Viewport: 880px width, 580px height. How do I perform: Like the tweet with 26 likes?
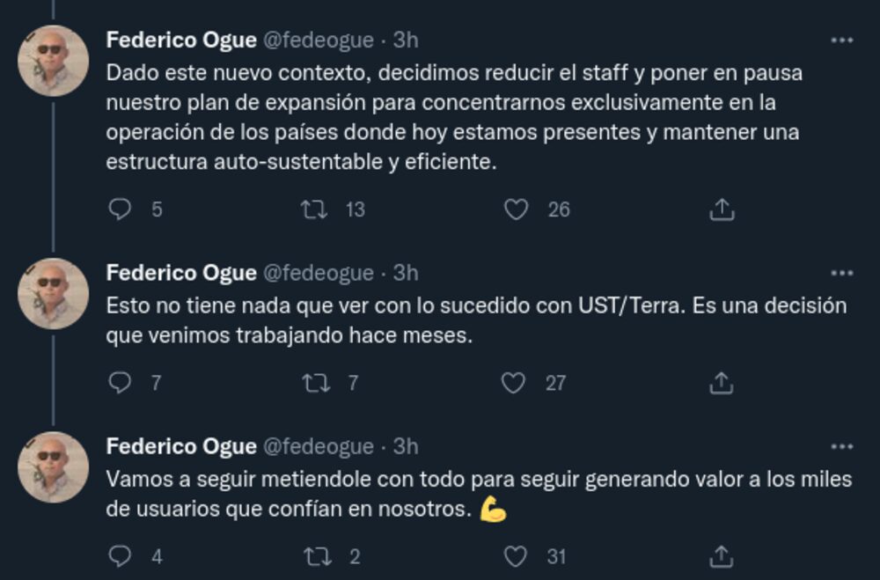[x=516, y=209]
